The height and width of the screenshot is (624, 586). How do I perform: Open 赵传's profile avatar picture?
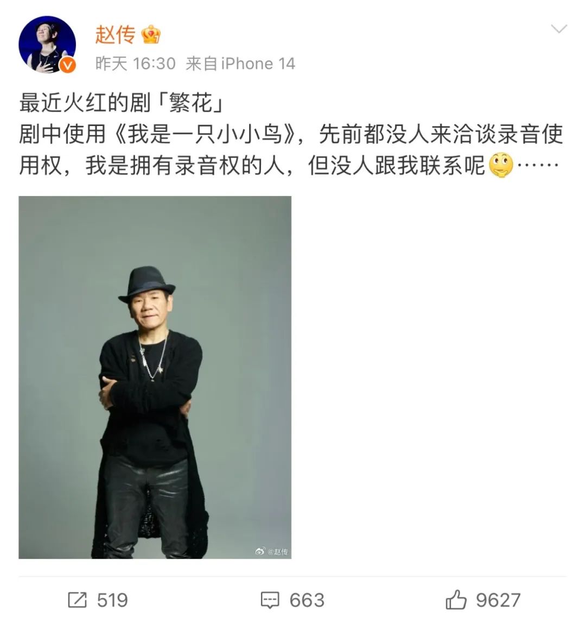pyautogui.click(x=47, y=45)
